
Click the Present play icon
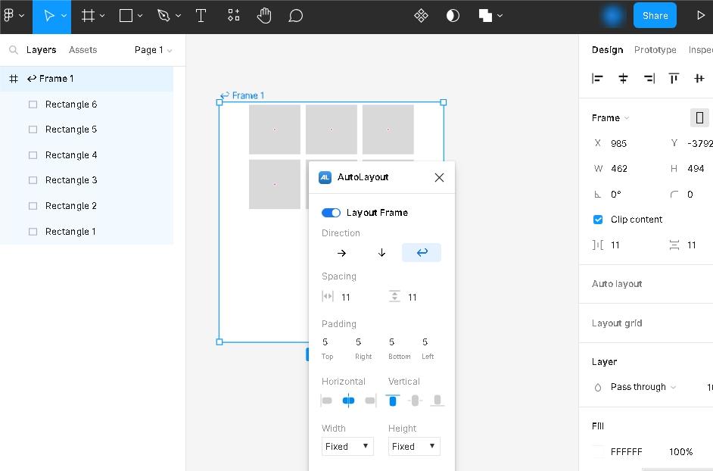tap(700, 16)
